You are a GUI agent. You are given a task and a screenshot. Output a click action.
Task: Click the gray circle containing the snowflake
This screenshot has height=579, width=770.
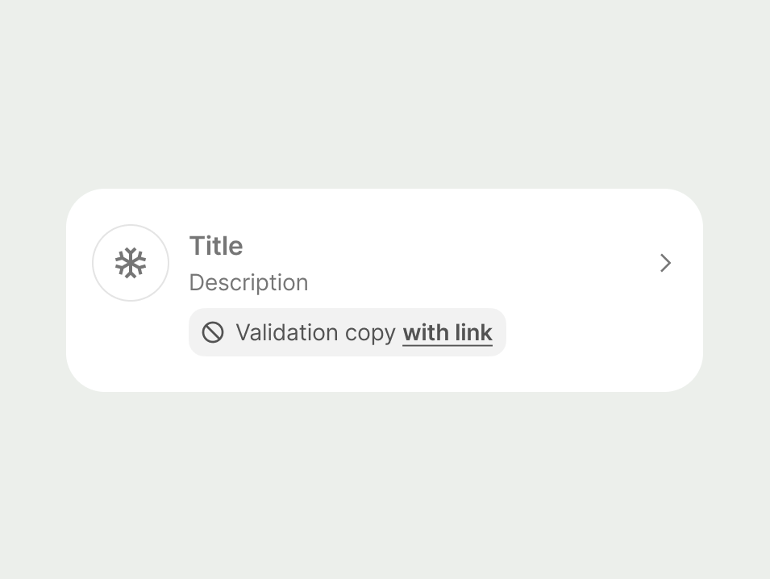coord(130,263)
